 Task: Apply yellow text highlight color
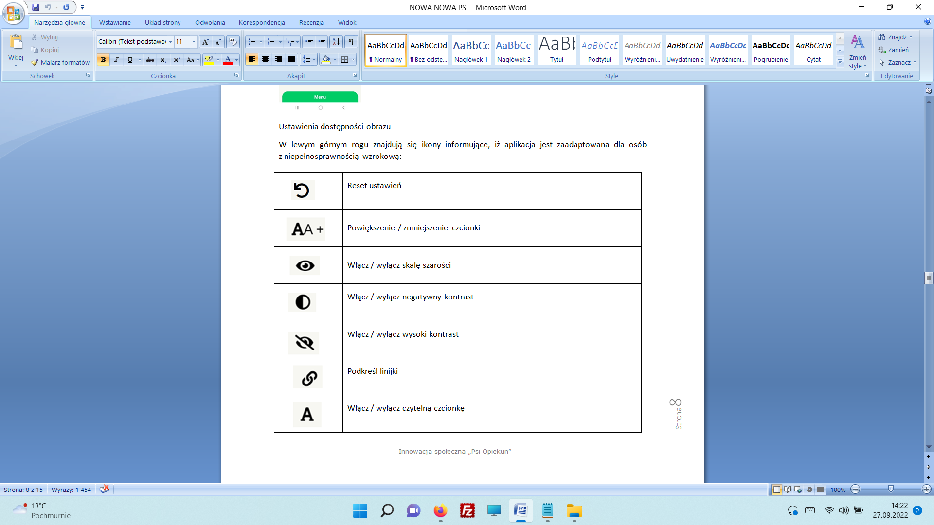209,60
